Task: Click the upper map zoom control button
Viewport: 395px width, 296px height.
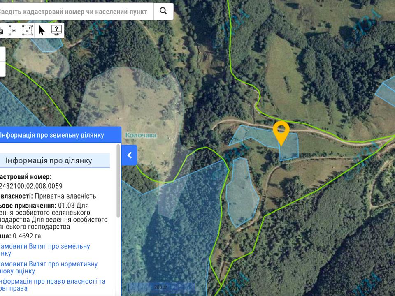Action: point(2,54)
